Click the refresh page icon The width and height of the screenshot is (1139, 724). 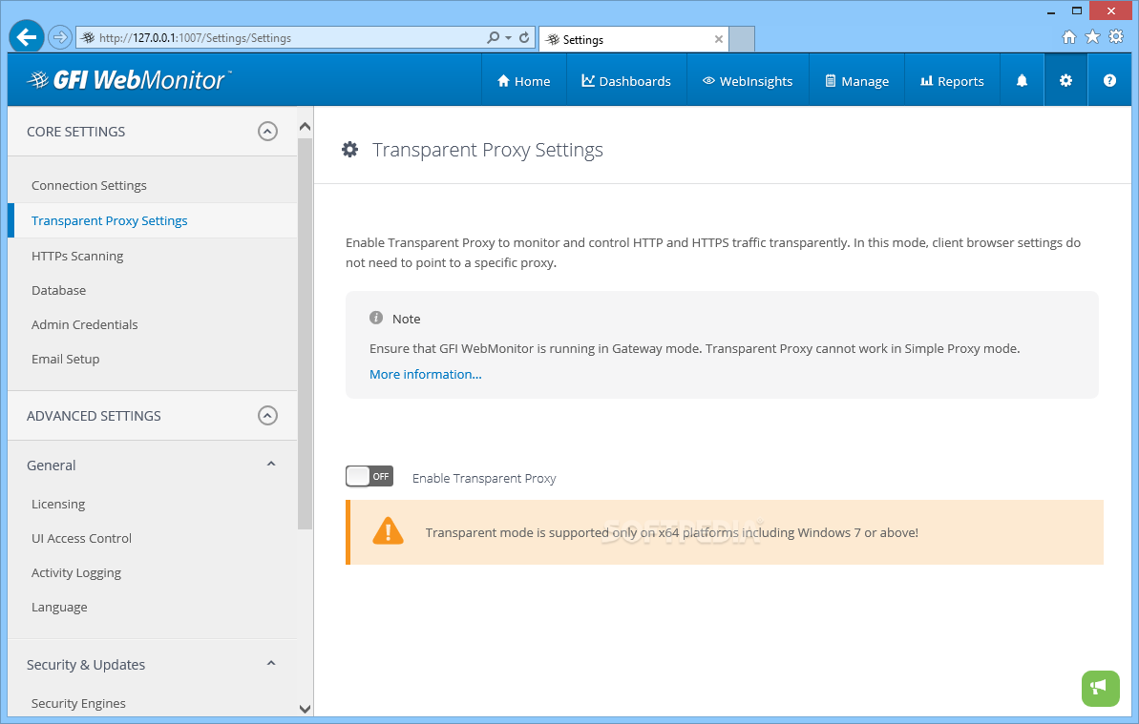(x=524, y=37)
